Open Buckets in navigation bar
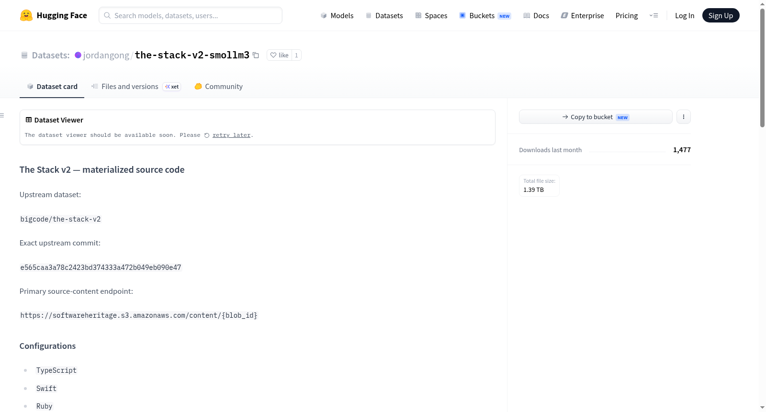Viewport: 766px width, 412px height. click(x=485, y=15)
